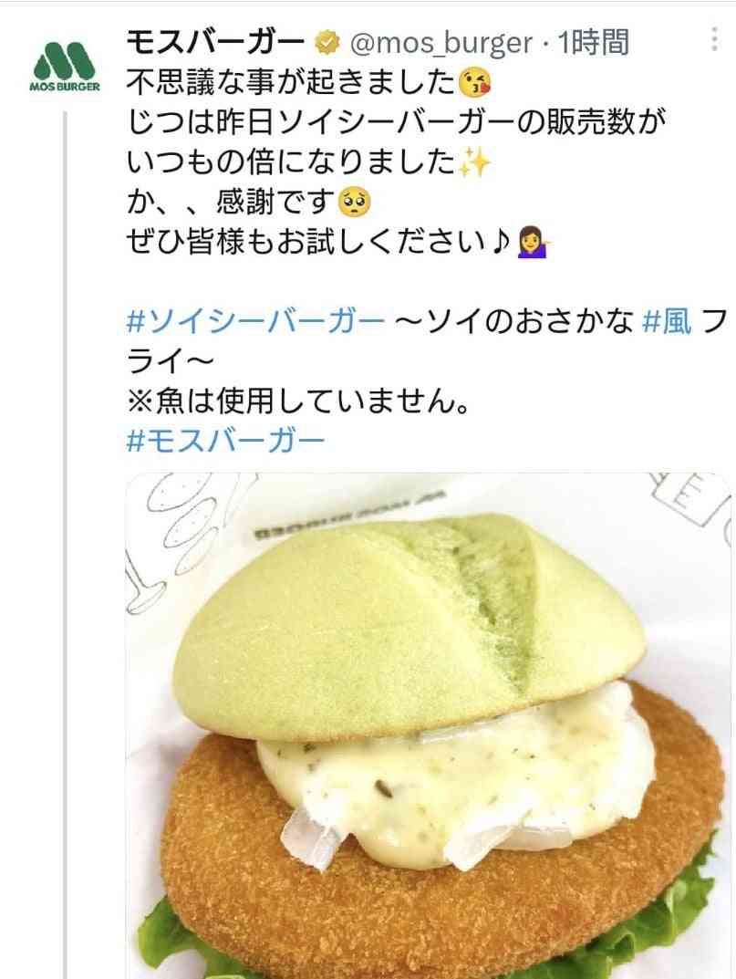Open the 1時間 timestamp link

[593, 43]
